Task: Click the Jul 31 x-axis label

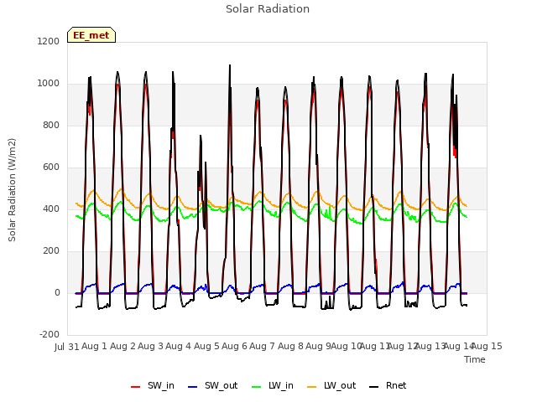Action: pos(67,347)
